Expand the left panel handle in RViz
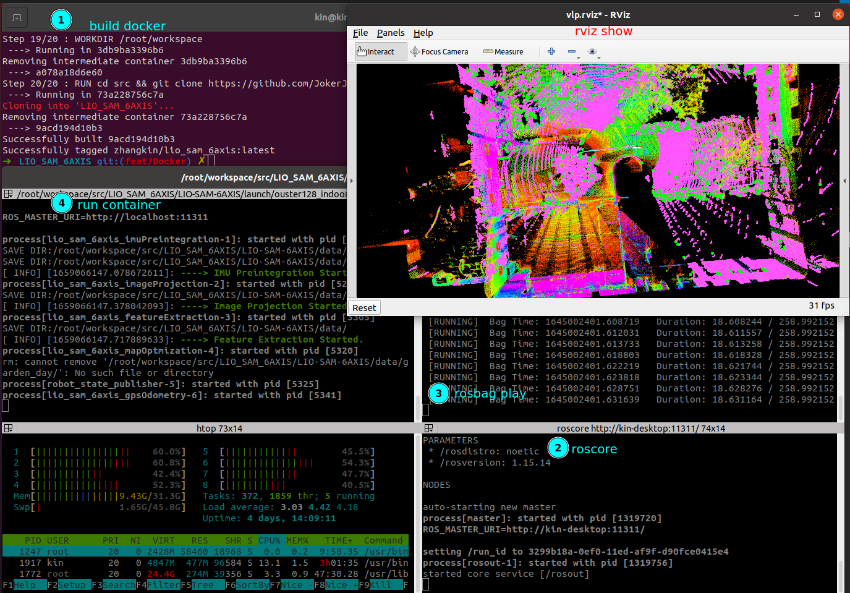This screenshot has width=850, height=593. pyautogui.click(x=352, y=181)
